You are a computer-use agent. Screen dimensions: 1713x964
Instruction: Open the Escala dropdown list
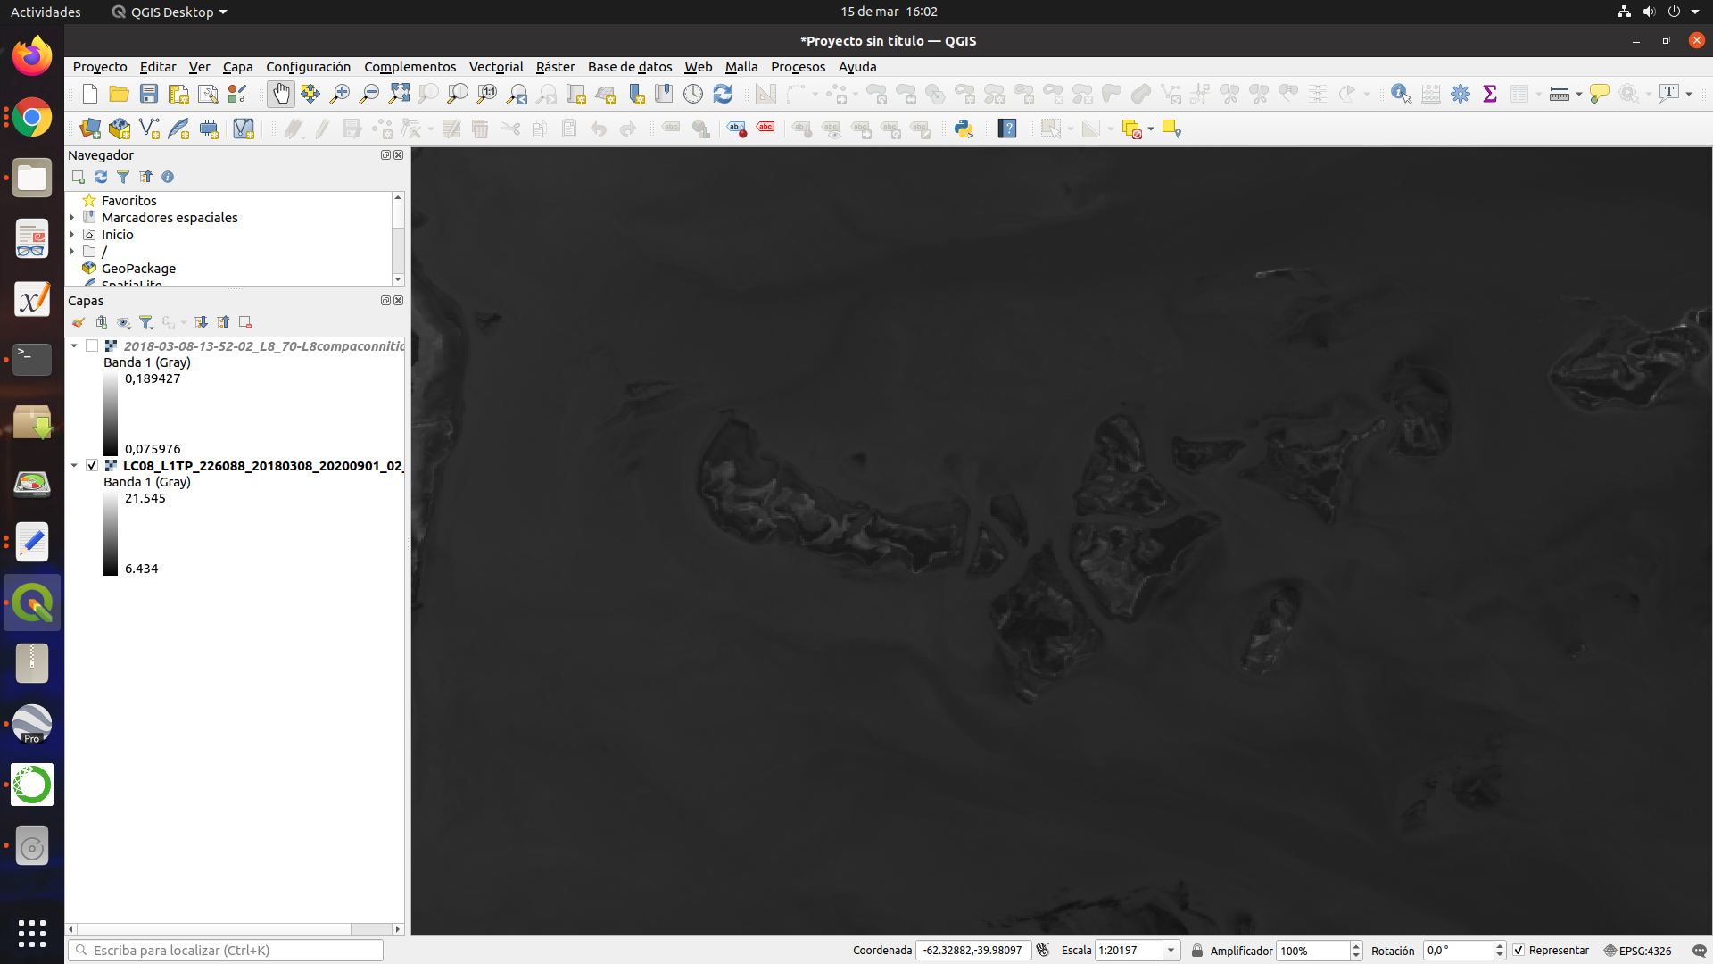tap(1171, 950)
